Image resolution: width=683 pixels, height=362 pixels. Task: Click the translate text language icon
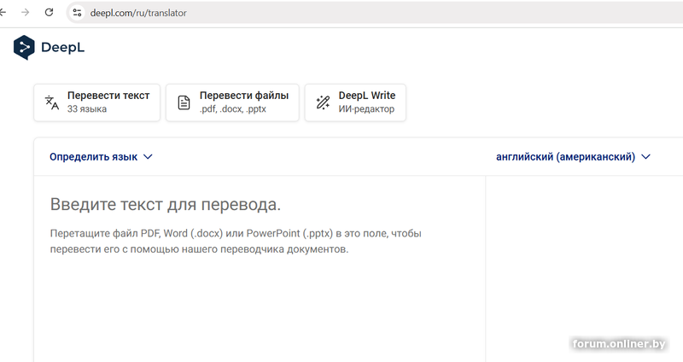pyautogui.click(x=52, y=102)
